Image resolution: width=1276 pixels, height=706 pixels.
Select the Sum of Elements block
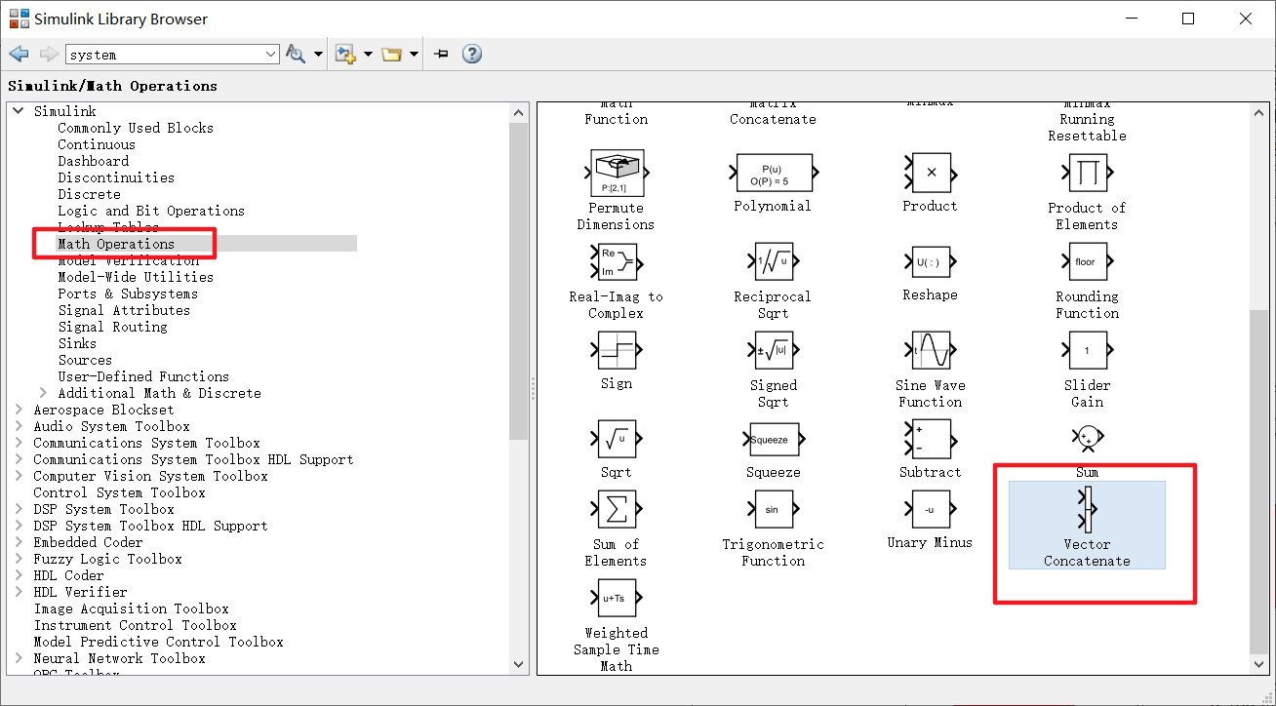coord(616,509)
